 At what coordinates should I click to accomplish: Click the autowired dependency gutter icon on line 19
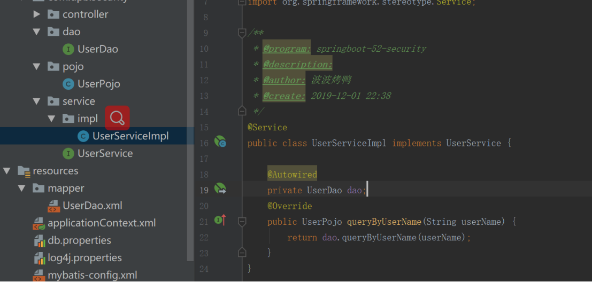click(220, 189)
